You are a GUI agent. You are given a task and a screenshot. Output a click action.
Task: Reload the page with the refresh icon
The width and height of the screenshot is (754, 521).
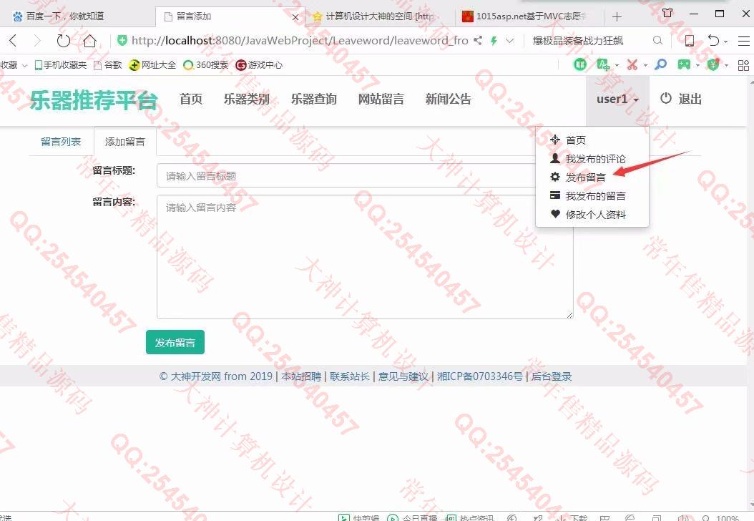coord(63,40)
